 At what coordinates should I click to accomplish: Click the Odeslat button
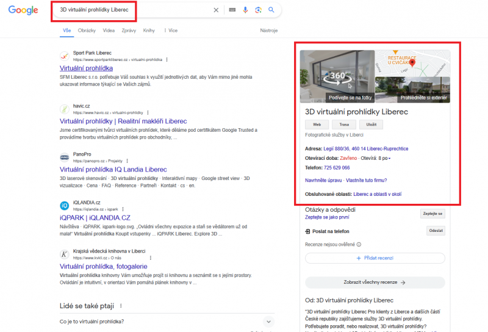436,231
